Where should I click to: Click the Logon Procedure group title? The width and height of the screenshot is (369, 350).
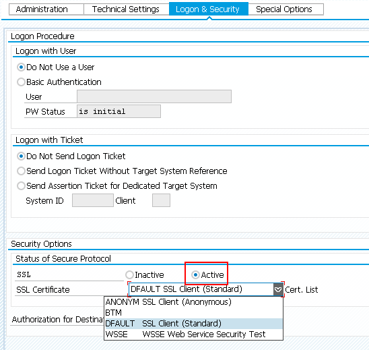[x=42, y=36]
